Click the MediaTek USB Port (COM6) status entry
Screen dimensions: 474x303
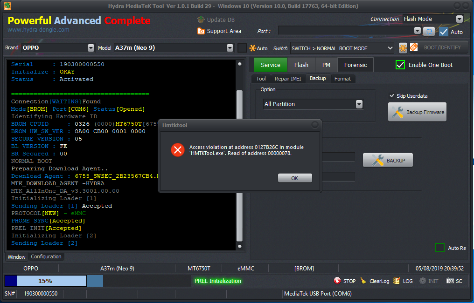point(318,294)
